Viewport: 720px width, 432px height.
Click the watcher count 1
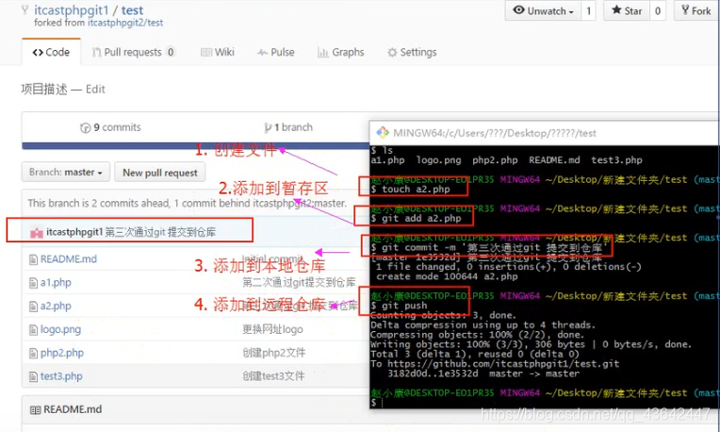589,10
